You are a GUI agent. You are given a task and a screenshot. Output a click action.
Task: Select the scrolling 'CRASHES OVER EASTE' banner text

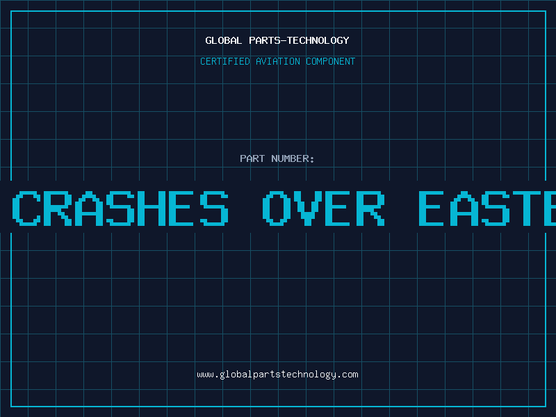(x=284, y=208)
